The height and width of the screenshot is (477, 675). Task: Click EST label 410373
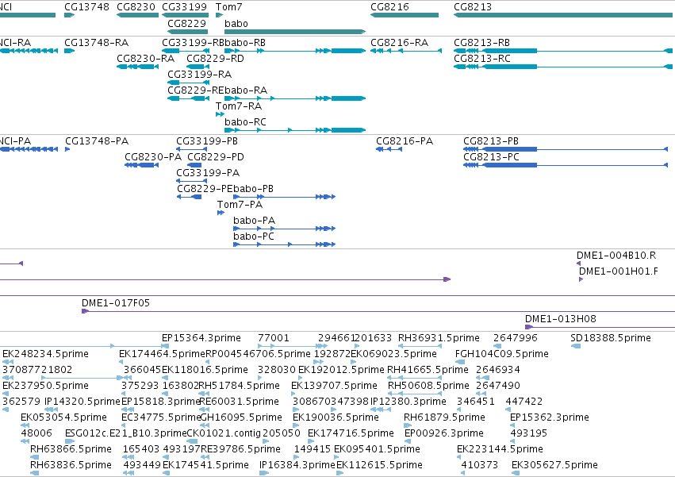click(x=480, y=465)
